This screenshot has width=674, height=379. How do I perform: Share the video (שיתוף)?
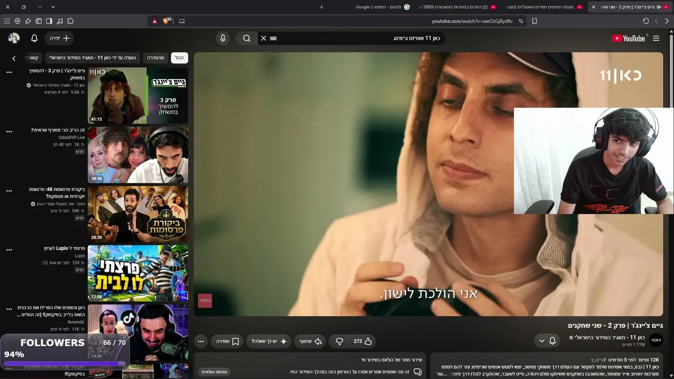click(x=311, y=341)
